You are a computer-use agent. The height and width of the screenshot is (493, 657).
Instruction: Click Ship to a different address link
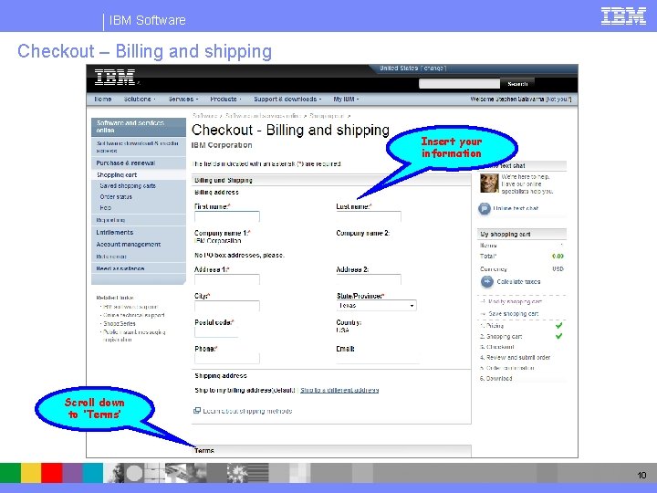point(339,390)
